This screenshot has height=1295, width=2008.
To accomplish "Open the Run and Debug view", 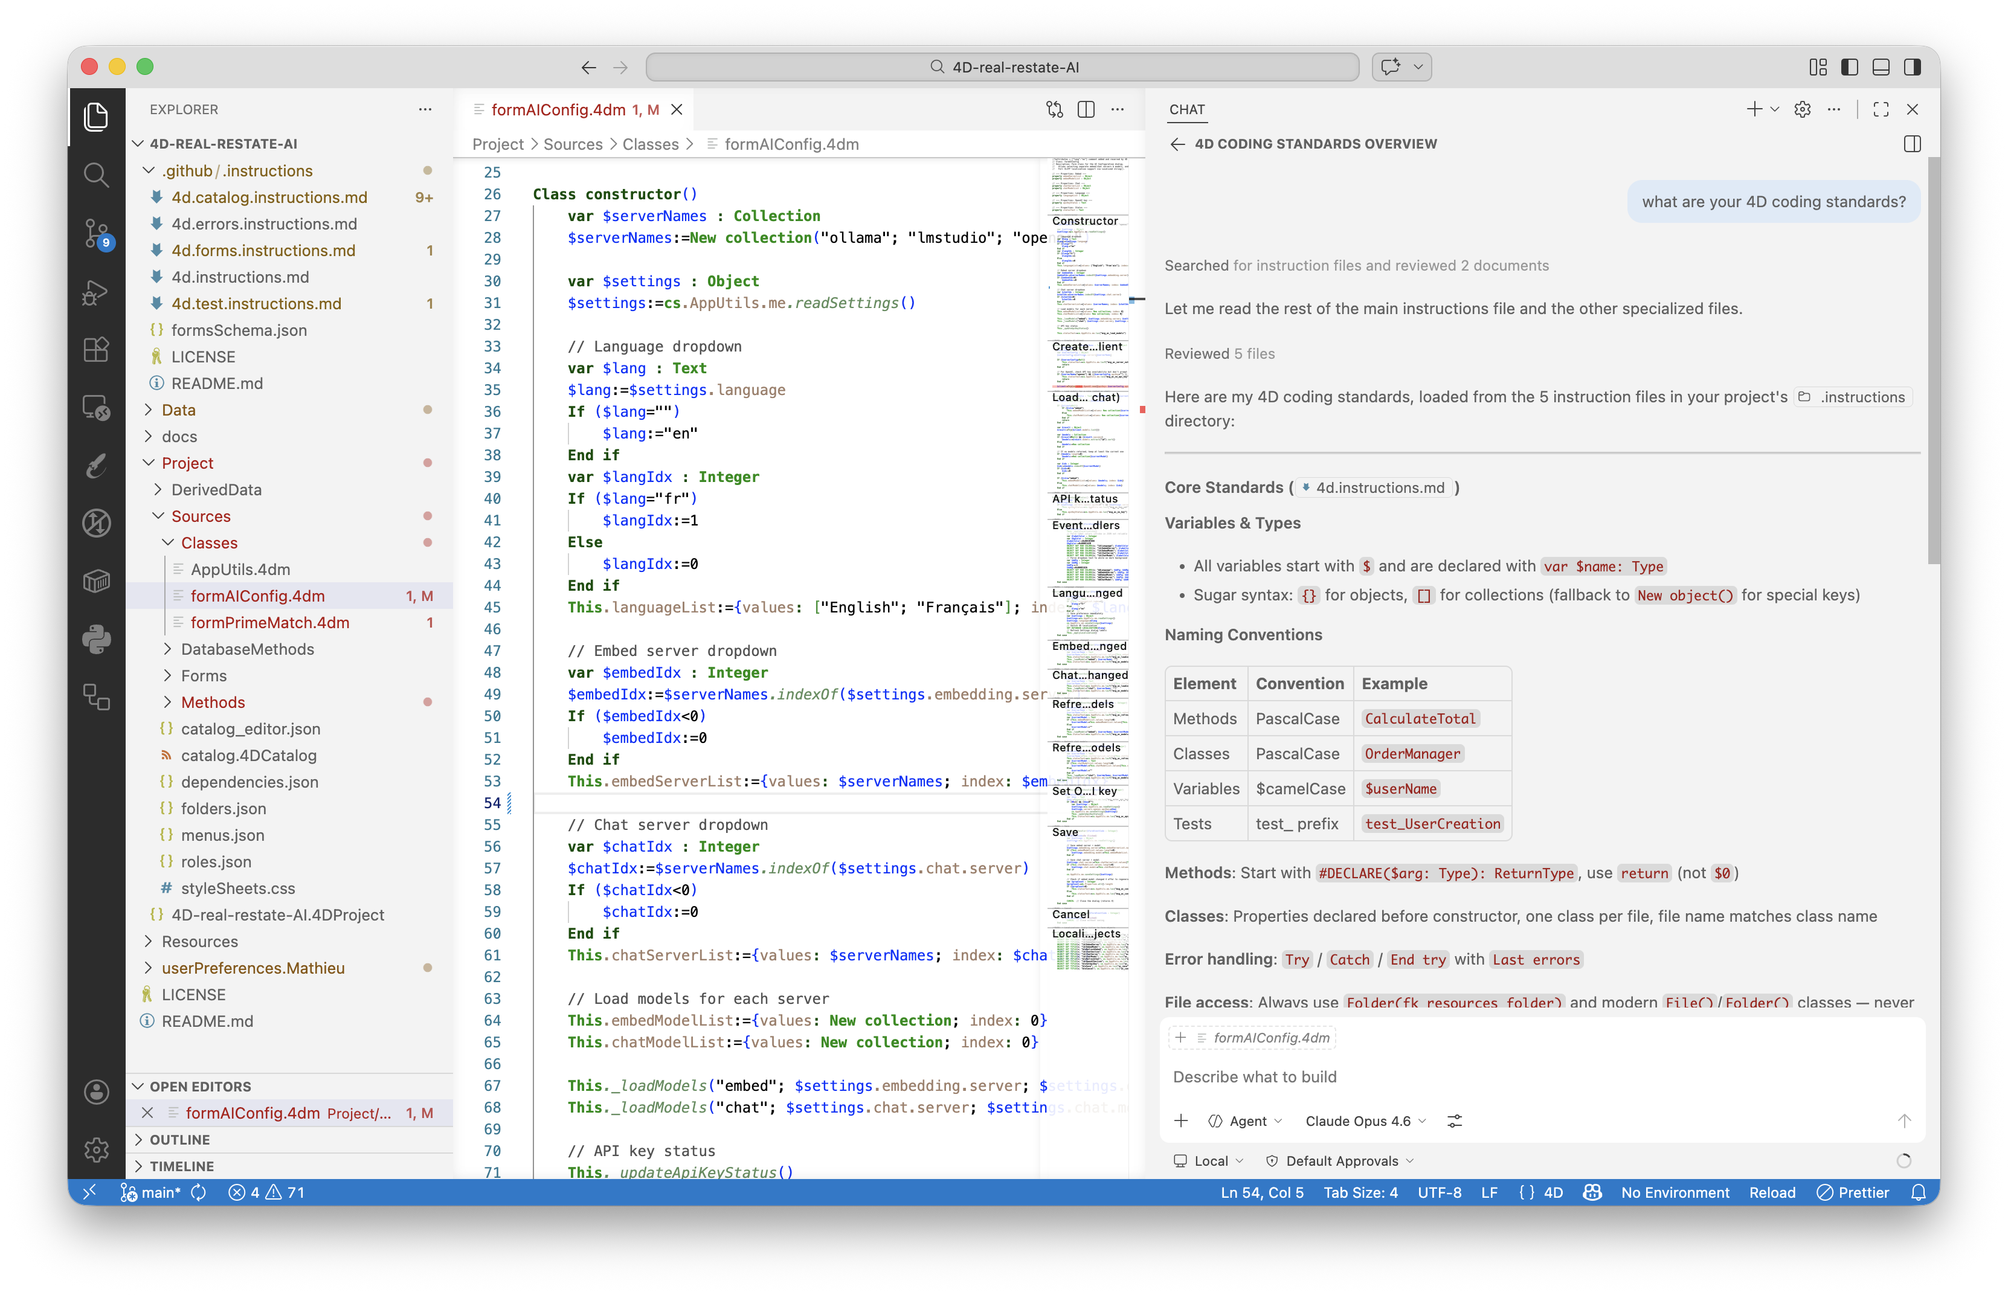I will [96, 291].
